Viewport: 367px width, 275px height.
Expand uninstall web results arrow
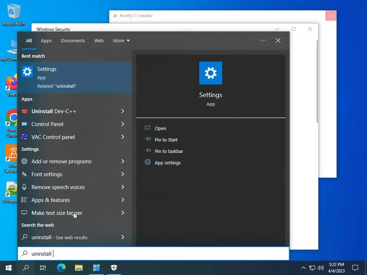[123, 237]
